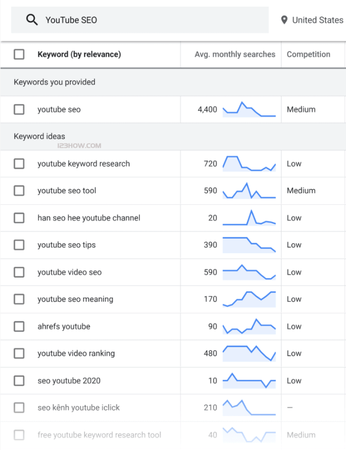
Task: Tick the youtube seo tool checkbox
Action: pyautogui.click(x=19, y=191)
